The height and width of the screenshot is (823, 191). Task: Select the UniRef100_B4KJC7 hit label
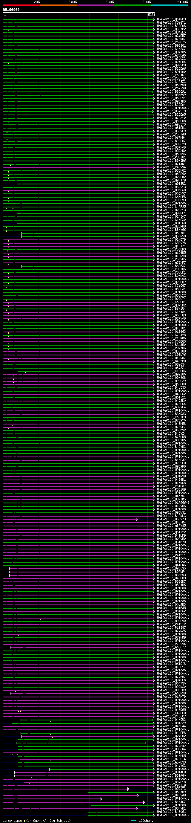171,802
